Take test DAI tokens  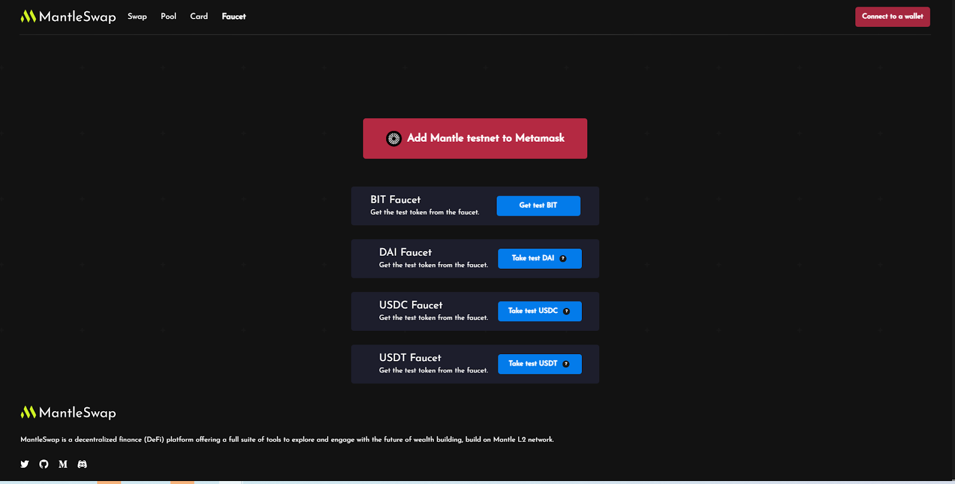pos(540,259)
